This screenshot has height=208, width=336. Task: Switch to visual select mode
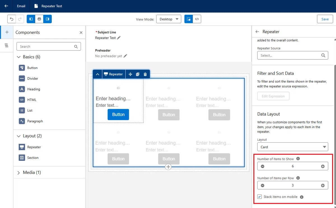(x=189, y=19)
